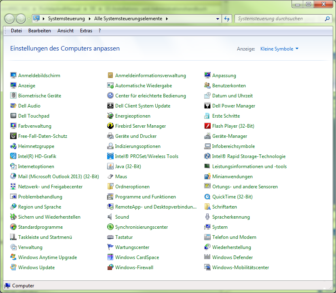Click the Windows Update icon

click(13, 267)
